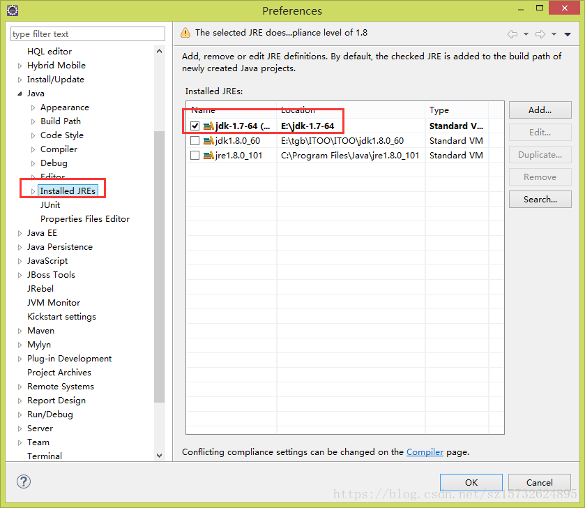585x508 pixels.
Task: Click the Duplicate... button
Action: [540, 154]
